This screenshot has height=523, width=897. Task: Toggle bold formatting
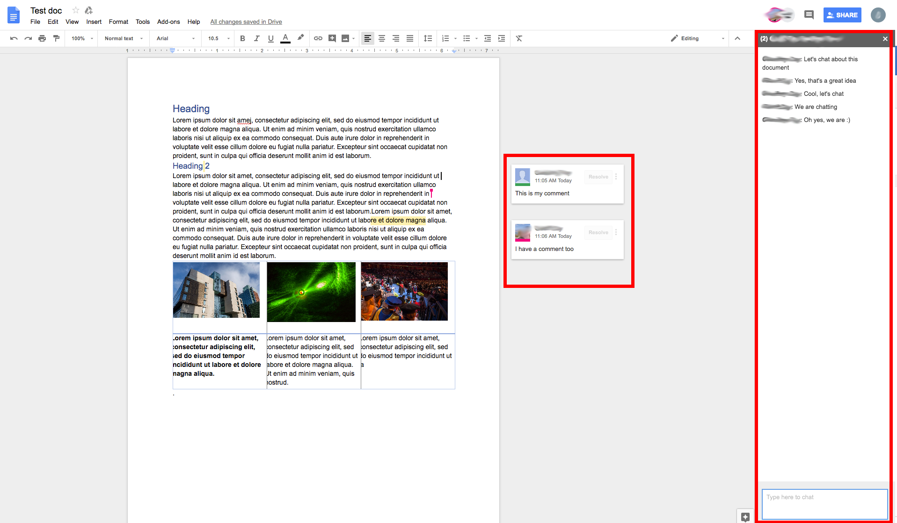[242, 38]
